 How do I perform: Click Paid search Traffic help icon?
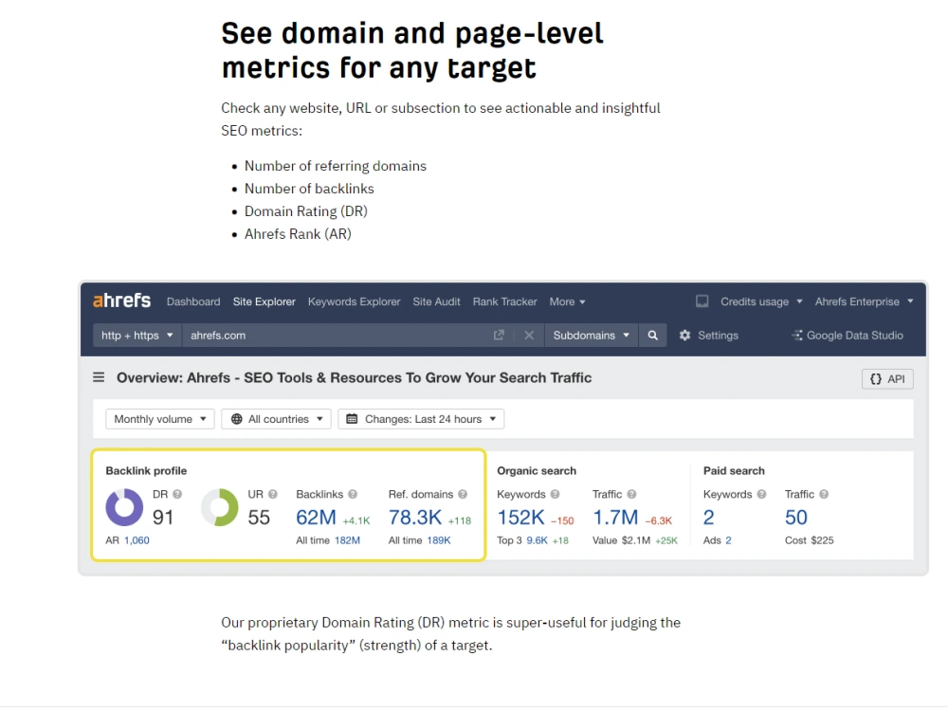pos(824,494)
